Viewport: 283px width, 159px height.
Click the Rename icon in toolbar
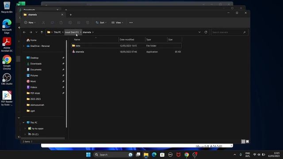70,23
